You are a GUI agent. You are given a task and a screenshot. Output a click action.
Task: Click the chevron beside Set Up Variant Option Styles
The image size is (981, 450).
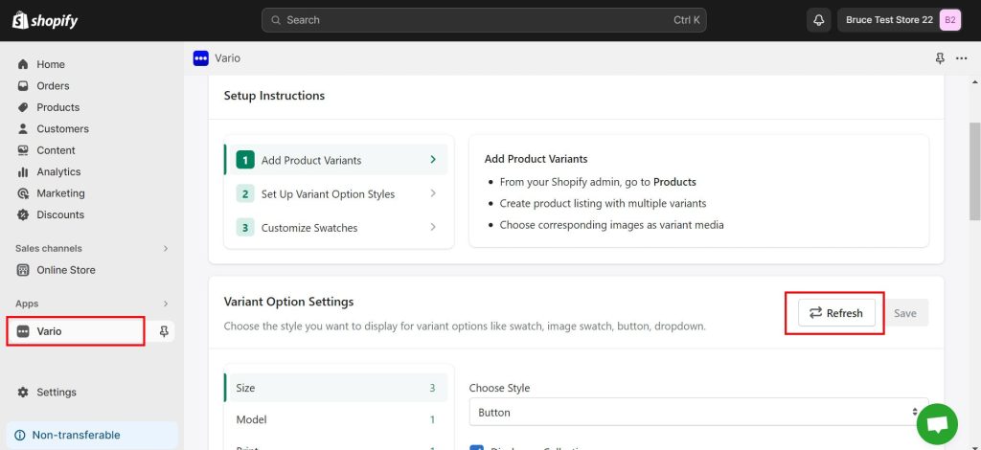[x=433, y=193]
